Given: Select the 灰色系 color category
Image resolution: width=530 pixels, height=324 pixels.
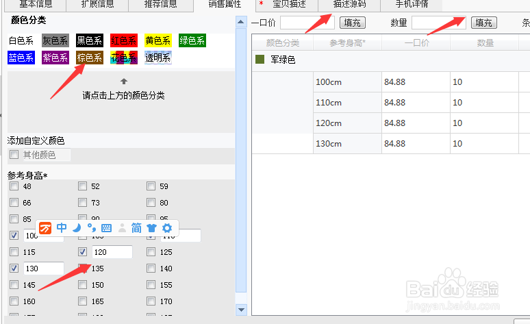Looking at the screenshot, I should pos(55,40).
